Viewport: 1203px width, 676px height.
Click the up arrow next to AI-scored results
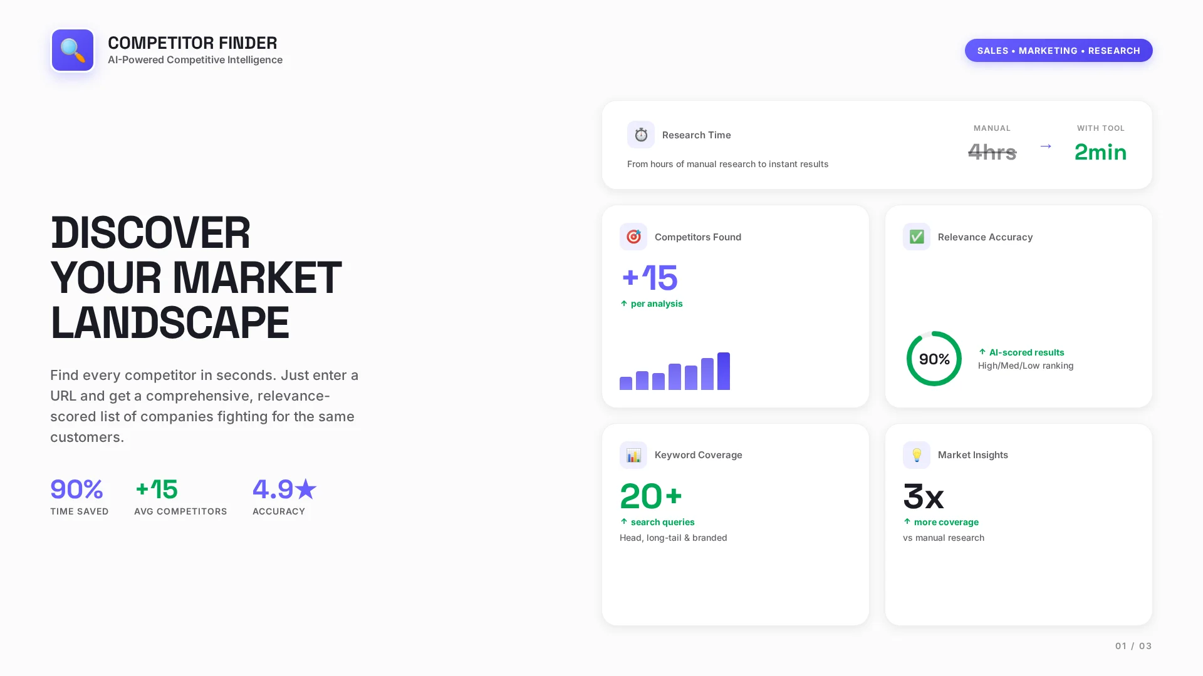pyautogui.click(x=983, y=352)
